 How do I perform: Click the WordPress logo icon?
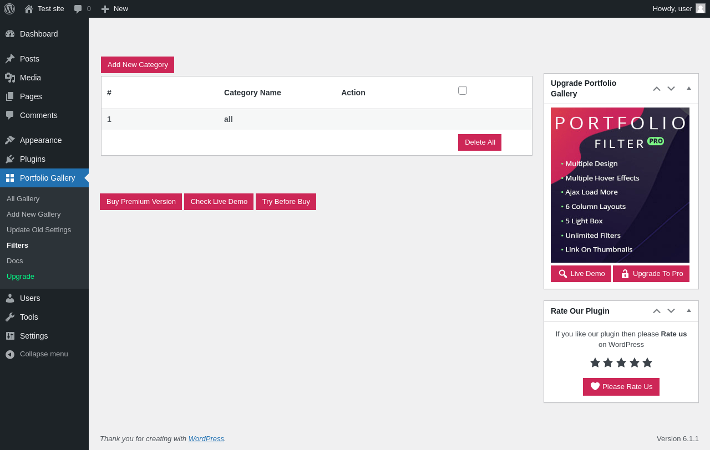click(9, 9)
